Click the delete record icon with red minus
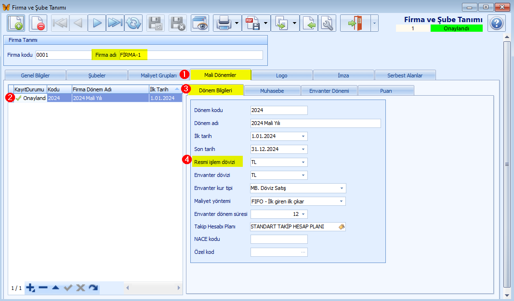 pyautogui.click(x=38, y=23)
